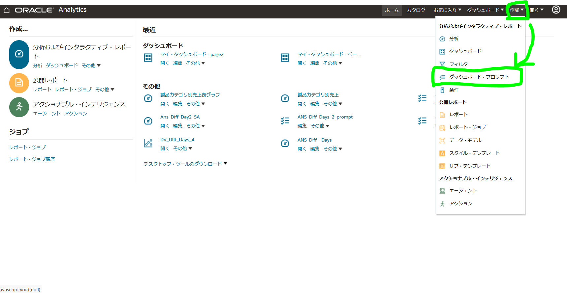Choose エージェント menu entry
The height and width of the screenshot is (293, 567).
pos(463,191)
